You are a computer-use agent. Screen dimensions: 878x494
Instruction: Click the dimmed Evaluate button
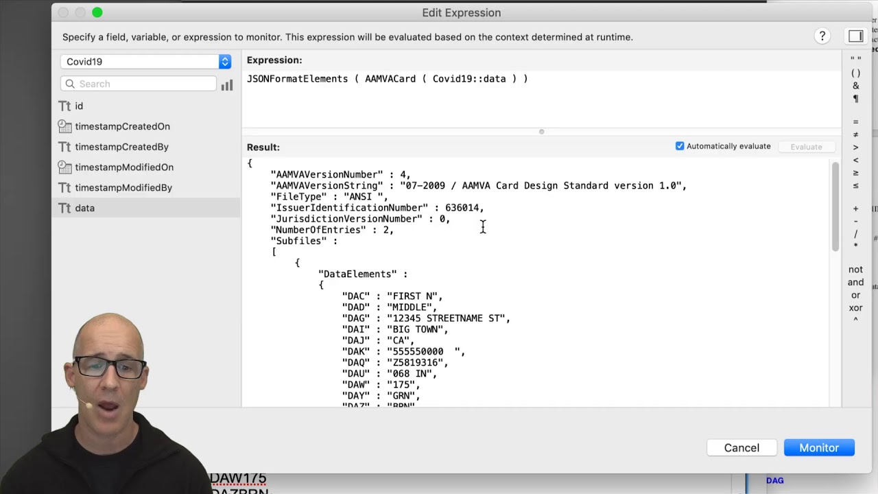tap(806, 147)
